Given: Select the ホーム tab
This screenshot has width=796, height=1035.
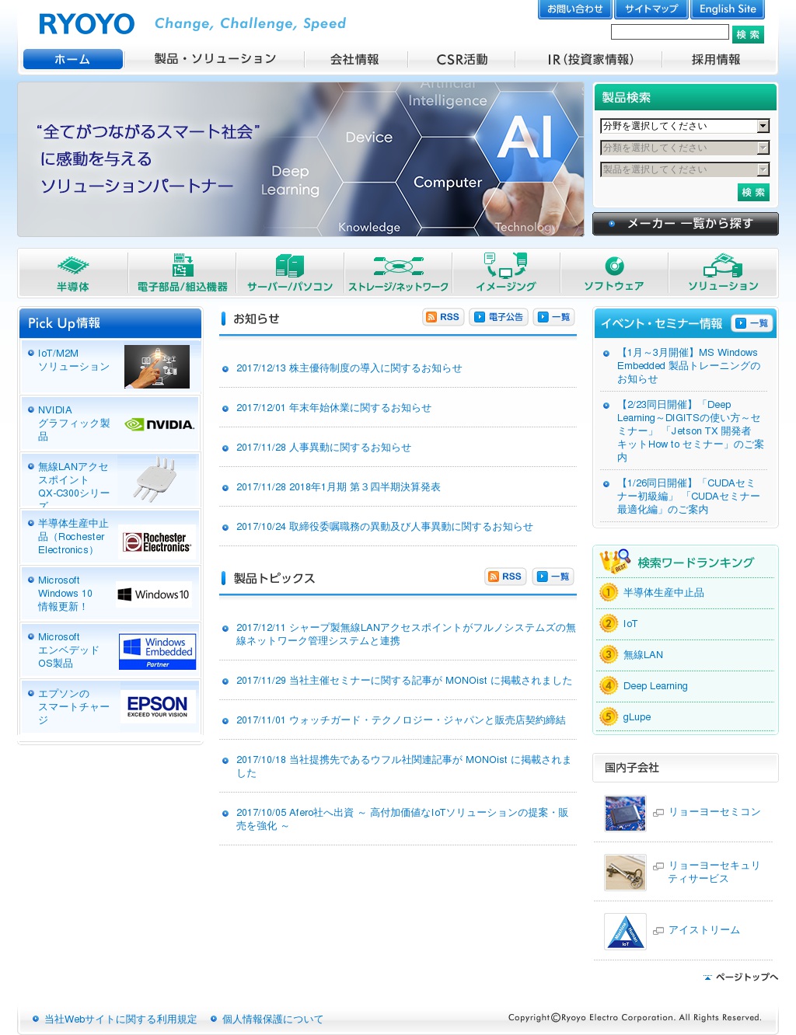Looking at the screenshot, I should click(73, 59).
